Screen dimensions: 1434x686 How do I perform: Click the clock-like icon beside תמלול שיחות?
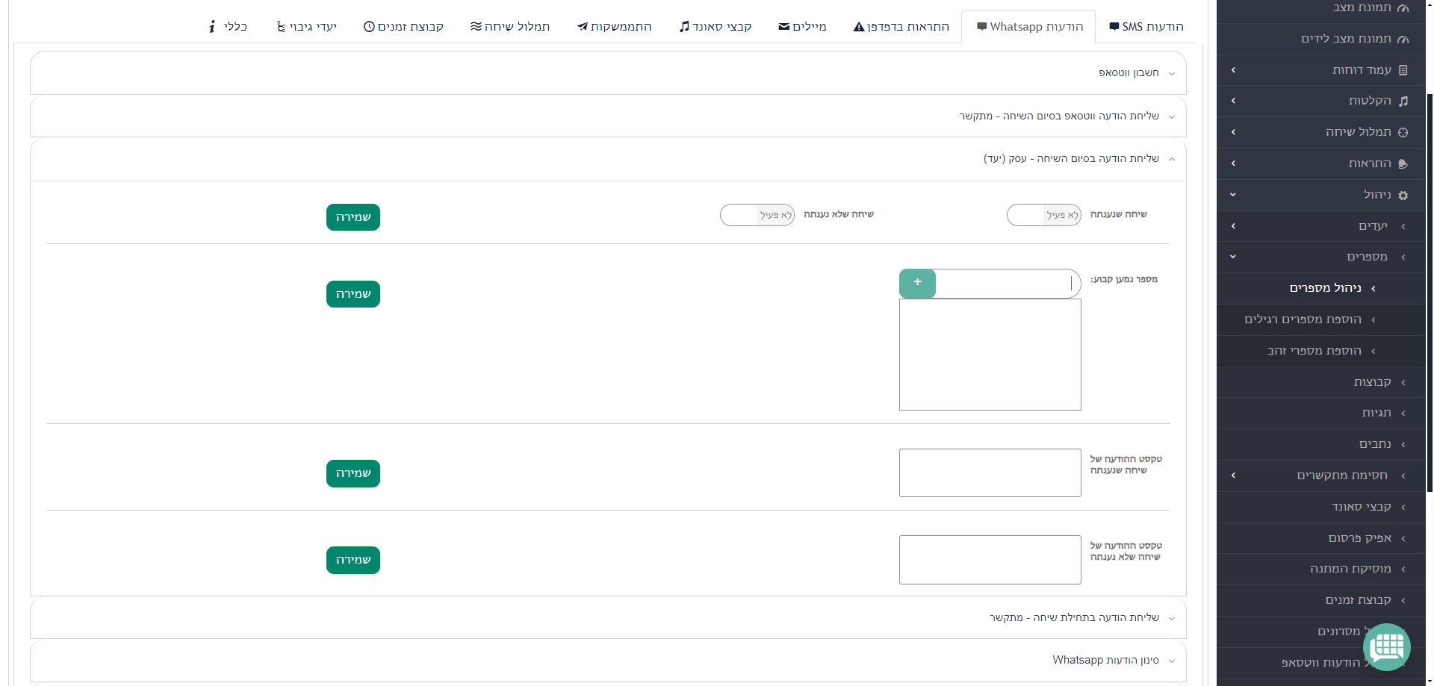pos(1403,132)
